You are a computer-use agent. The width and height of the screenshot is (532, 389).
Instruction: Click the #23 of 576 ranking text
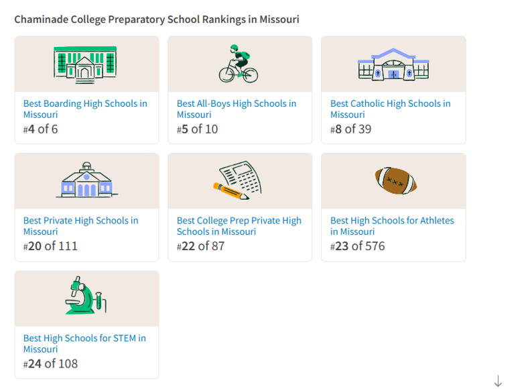tap(357, 246)
